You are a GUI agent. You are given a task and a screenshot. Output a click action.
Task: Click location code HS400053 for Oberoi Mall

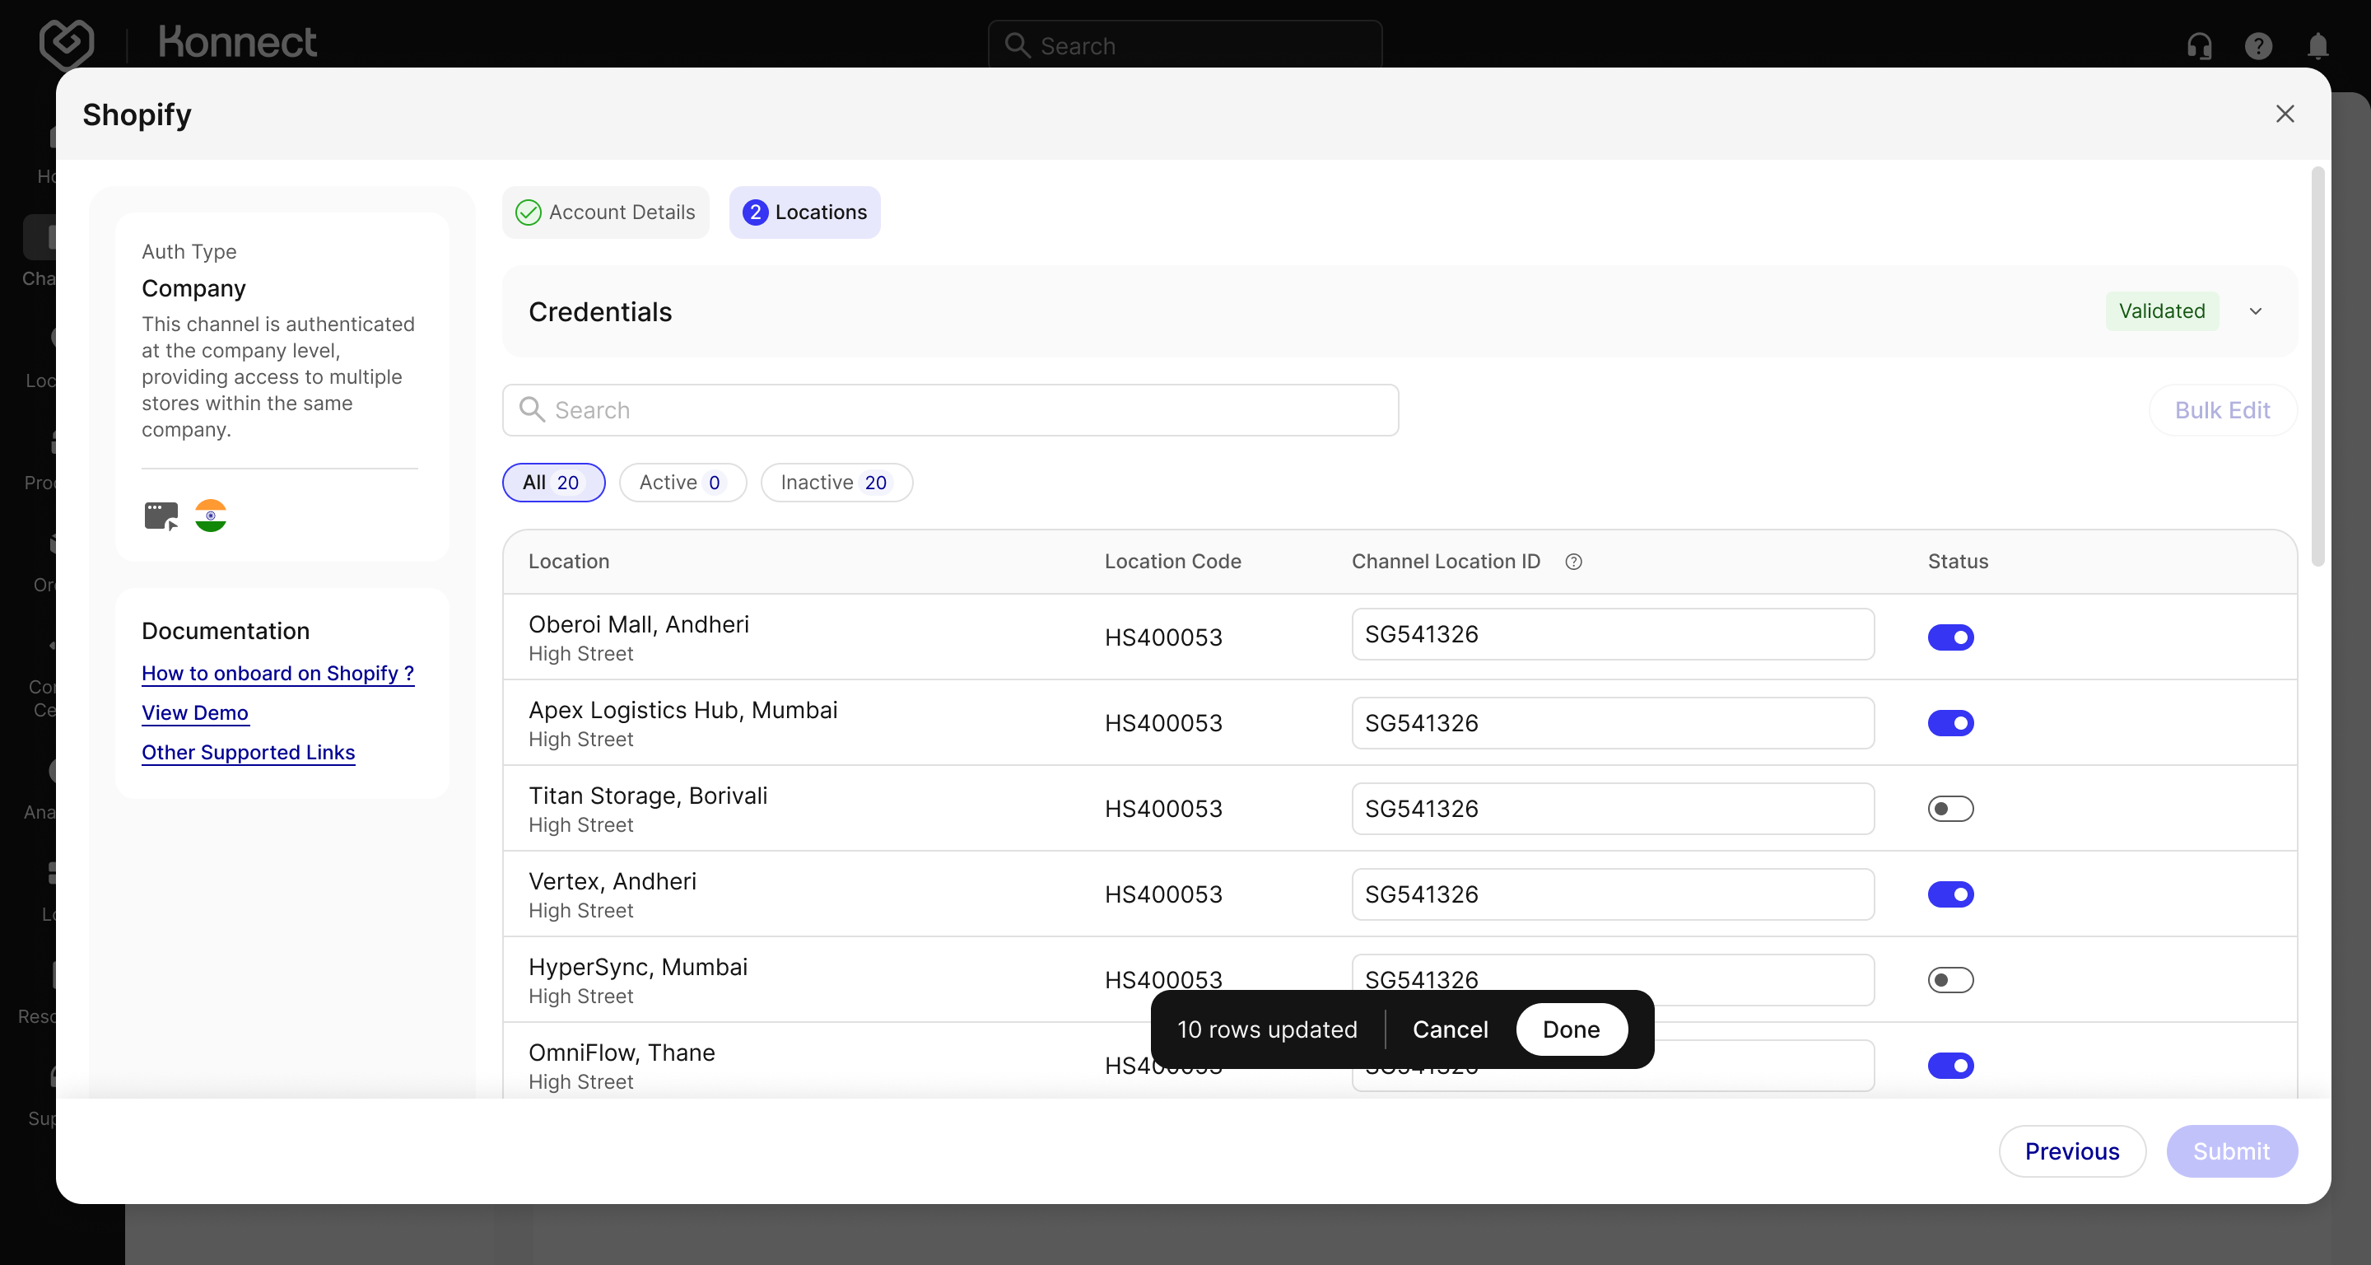1163,637
